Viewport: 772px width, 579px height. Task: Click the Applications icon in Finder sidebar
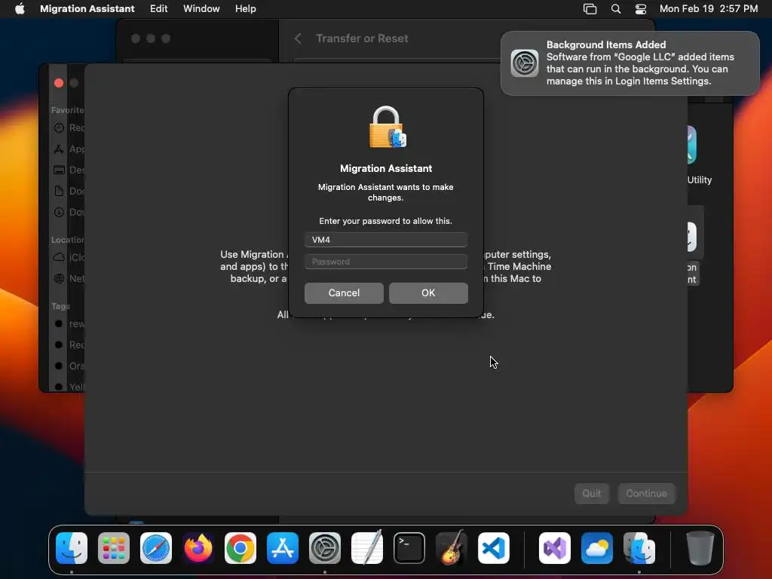click(59, 149)
